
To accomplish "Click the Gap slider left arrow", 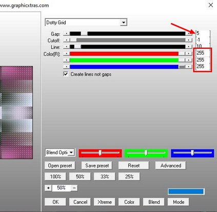I will [x=66, y=34].
